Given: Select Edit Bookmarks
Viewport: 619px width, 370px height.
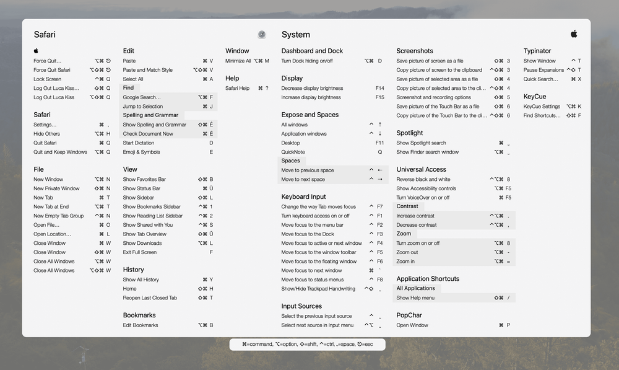Looking at the screenshot, I should [x=168, y=325].
